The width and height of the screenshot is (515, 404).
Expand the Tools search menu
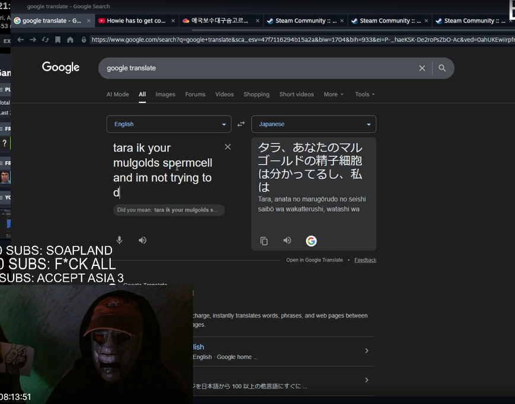click(364, 94)
